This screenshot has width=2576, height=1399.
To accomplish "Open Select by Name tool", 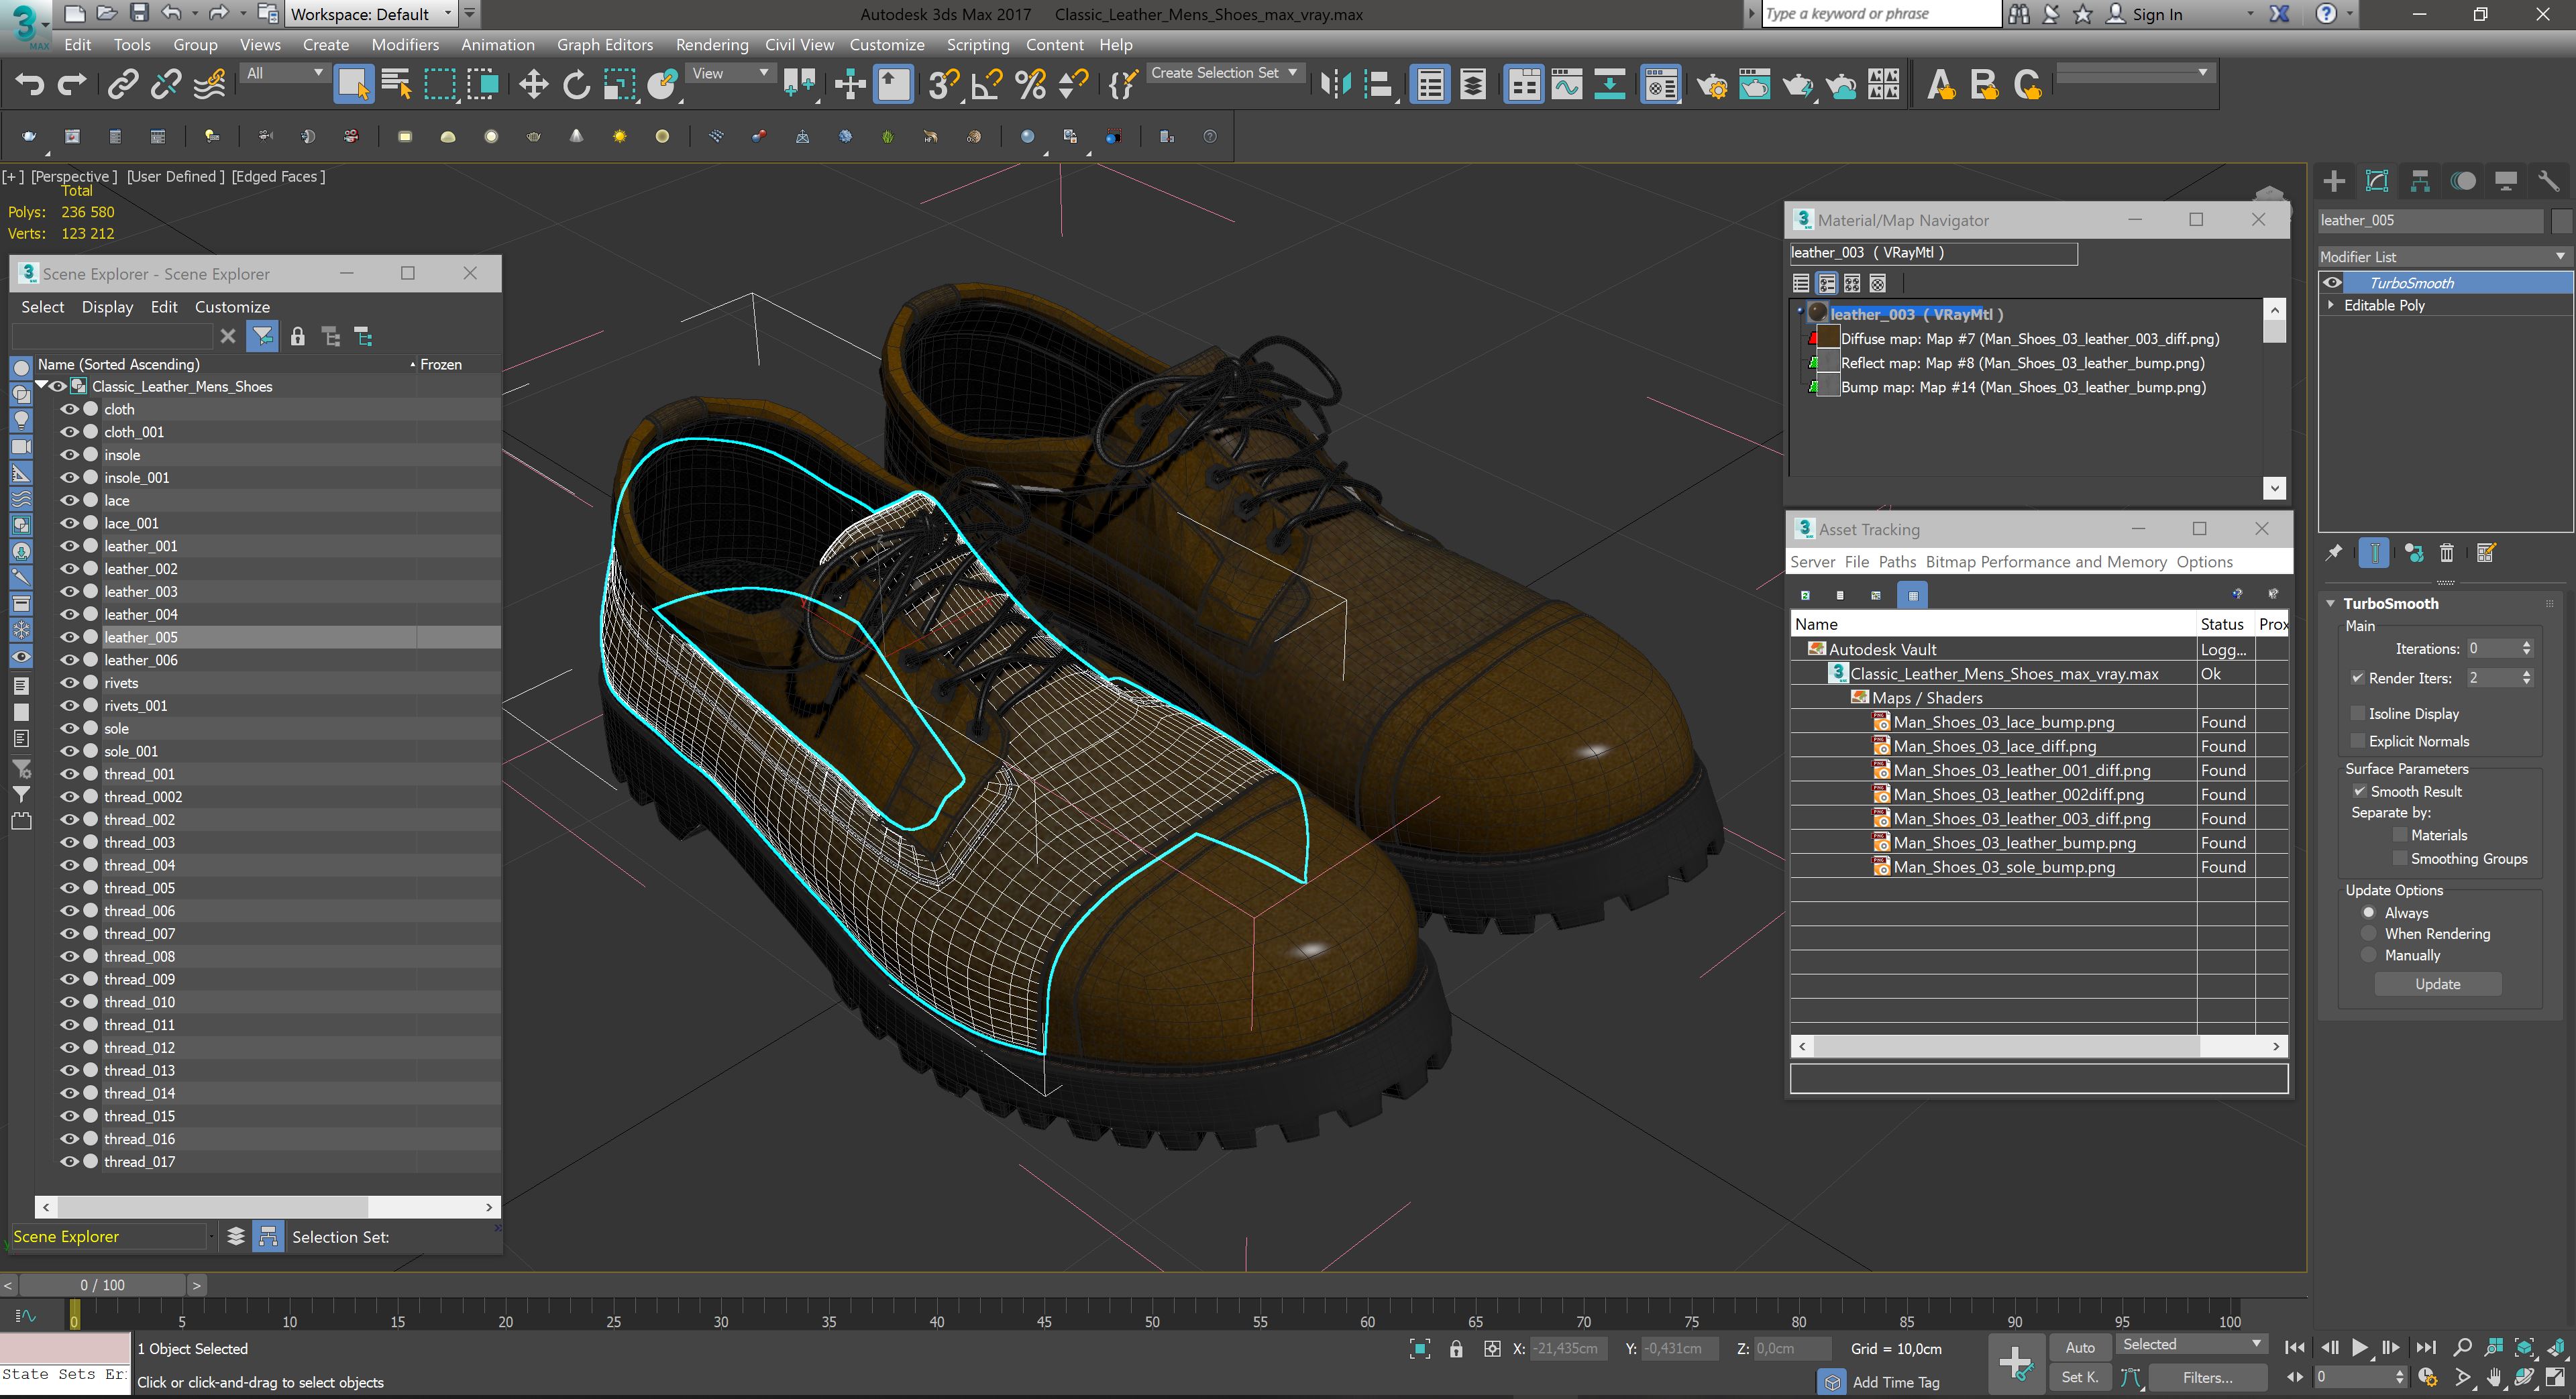I will 397,85.
